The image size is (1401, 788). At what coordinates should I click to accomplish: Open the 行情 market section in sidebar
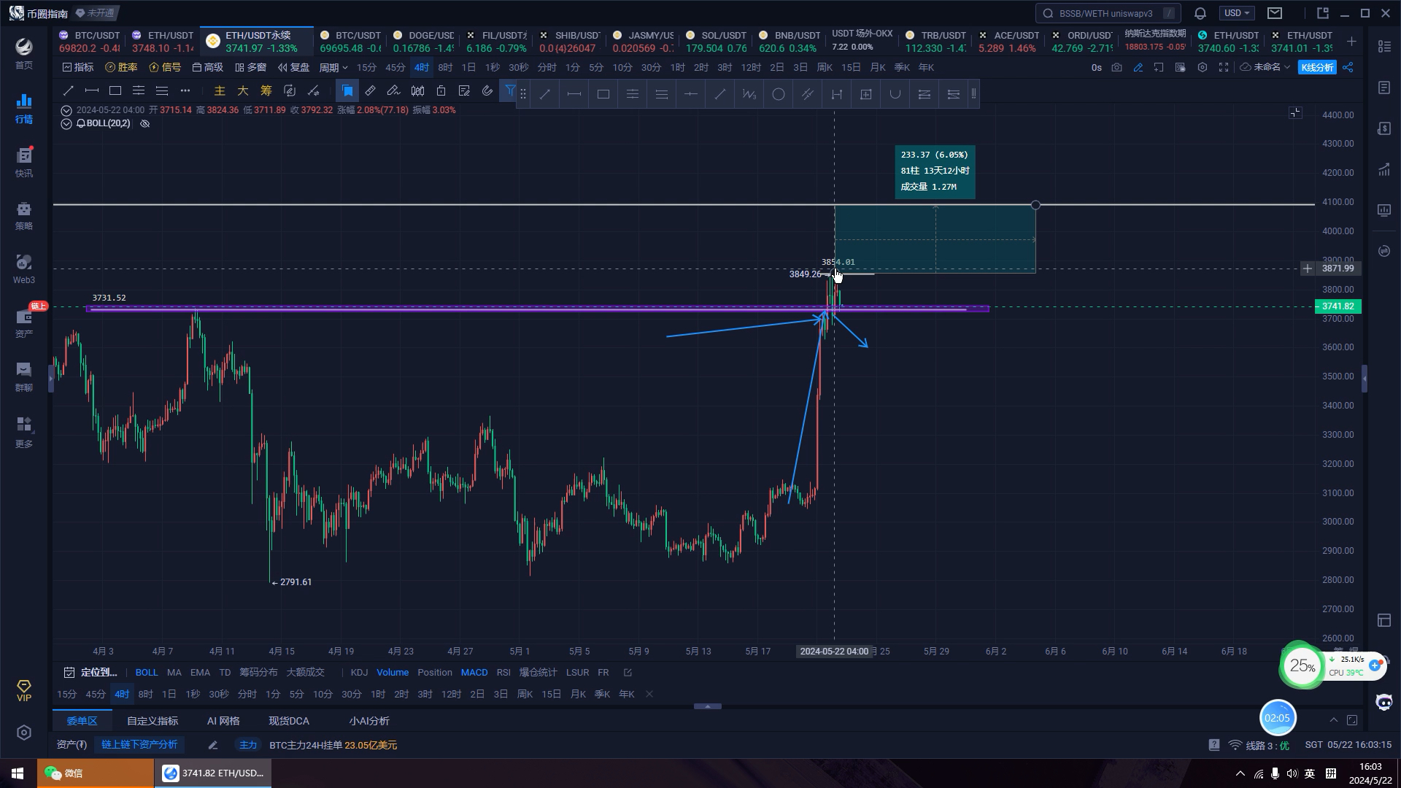point(24,108)
